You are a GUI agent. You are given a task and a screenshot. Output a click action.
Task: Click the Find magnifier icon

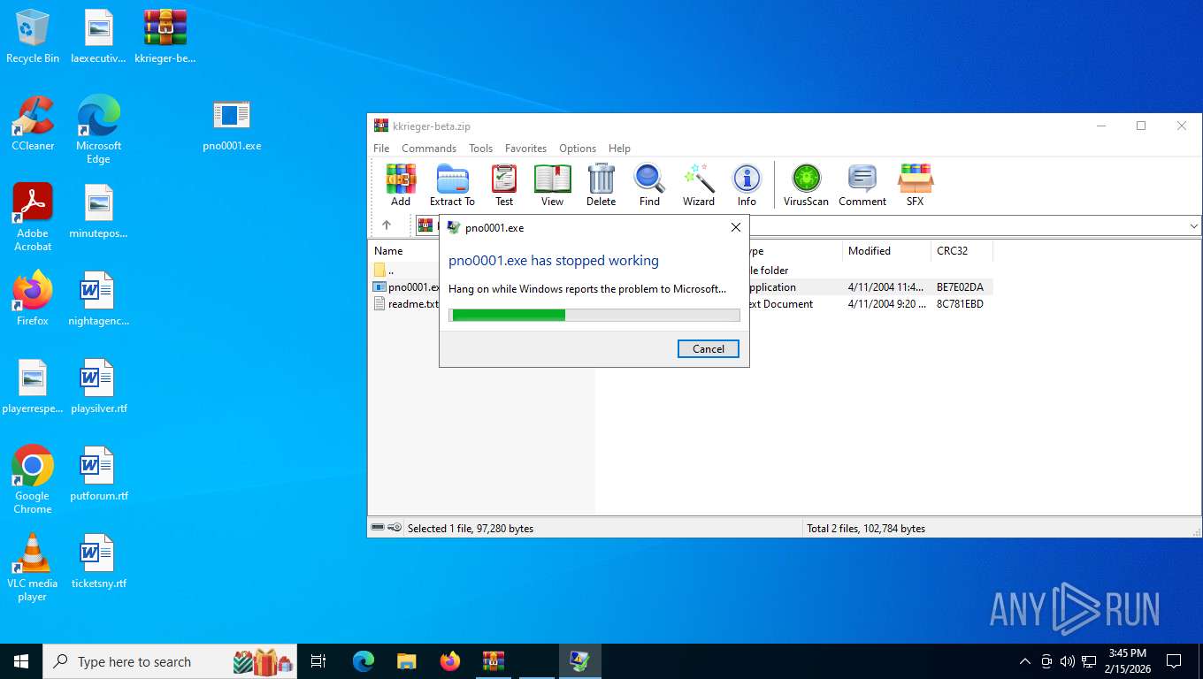point(649,186)
